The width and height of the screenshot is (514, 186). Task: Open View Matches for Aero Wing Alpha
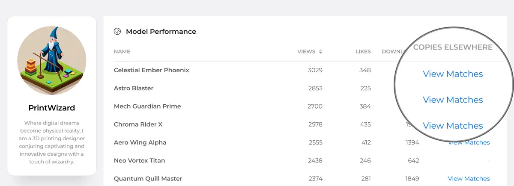tap(469, 142)
